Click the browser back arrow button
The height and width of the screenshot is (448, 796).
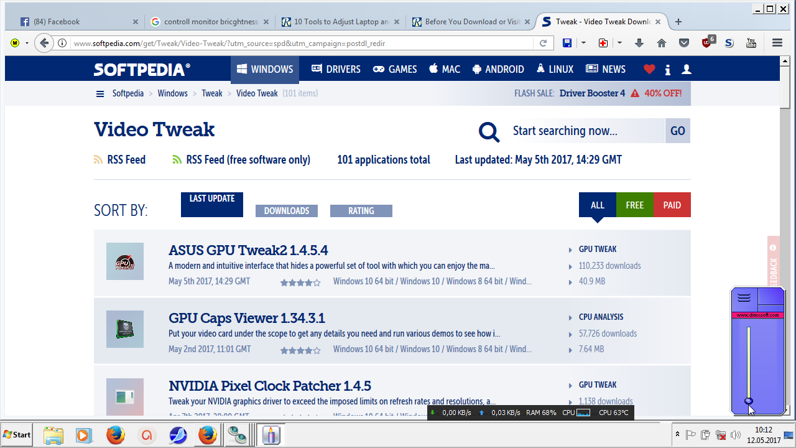coord(44,43)
